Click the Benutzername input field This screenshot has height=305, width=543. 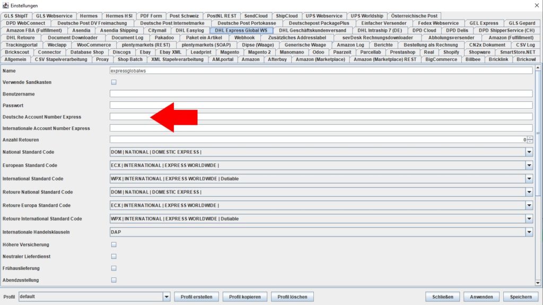(x=321, y=93)
